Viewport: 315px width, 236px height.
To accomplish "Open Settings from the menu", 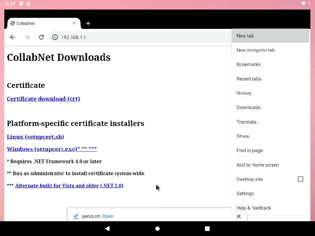I will (270, 194).
